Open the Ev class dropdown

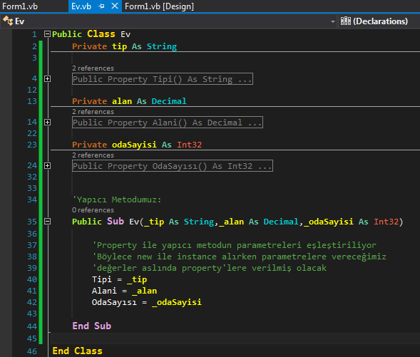[332, 21]
